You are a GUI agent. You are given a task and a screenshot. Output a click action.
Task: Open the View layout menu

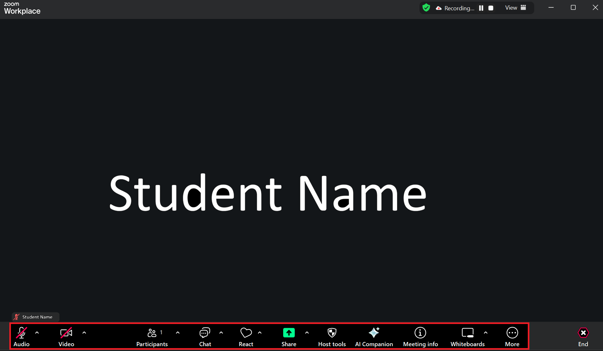(x=515, y=7)
